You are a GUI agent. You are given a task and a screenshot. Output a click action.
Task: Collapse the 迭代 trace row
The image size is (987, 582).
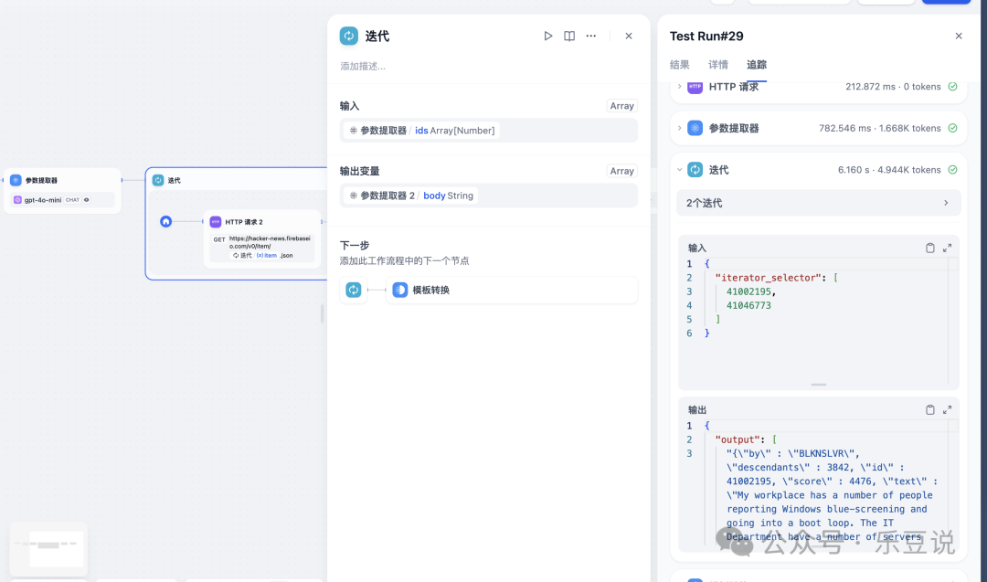[818, 170]
